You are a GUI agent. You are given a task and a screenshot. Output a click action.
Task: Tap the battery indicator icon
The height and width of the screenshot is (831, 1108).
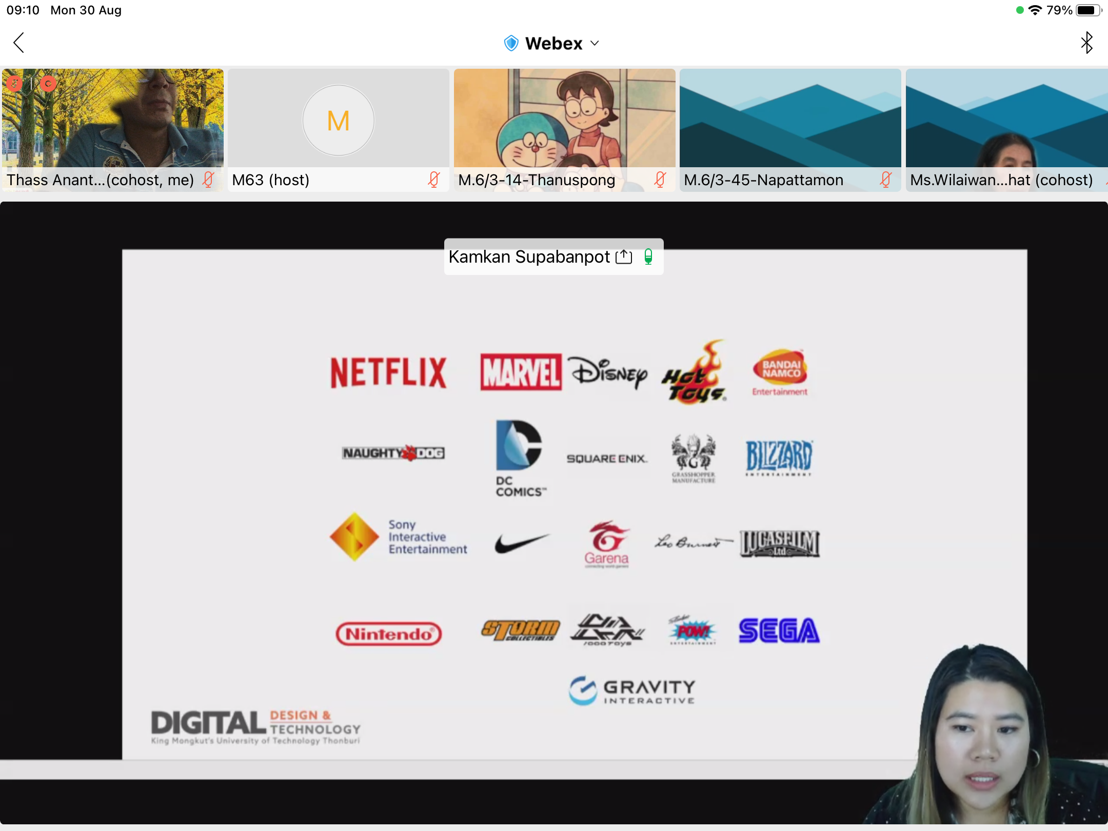[1089, 10]
